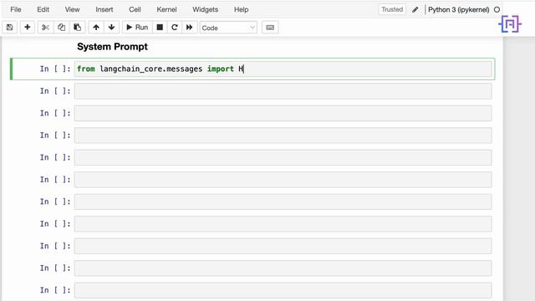Open the Edit menu
Viewport: 535px width, 301px height.
tap(43, 9)
